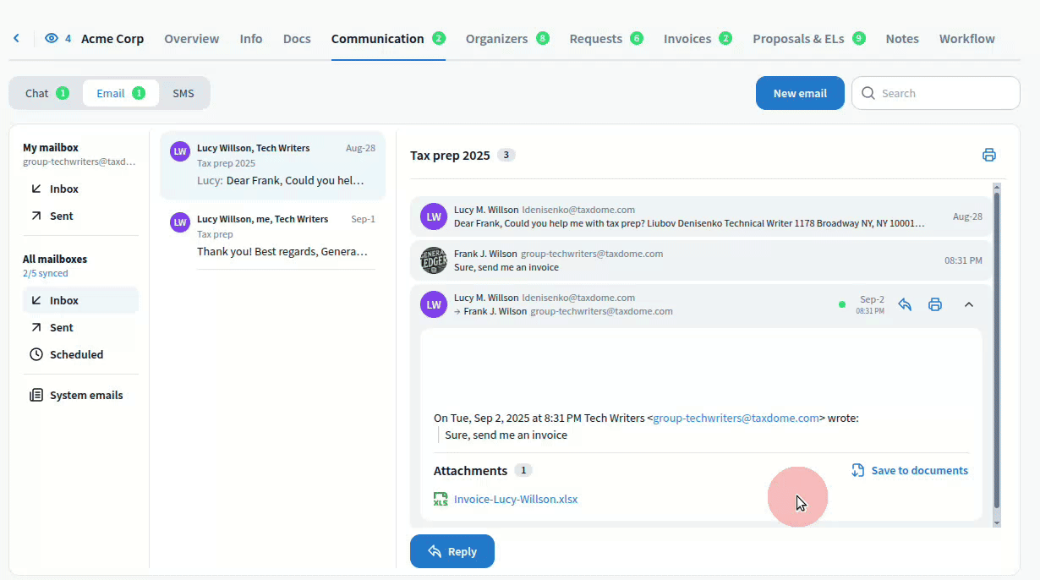Open Scheduled emails in All mailboxes
Screen dimensions: 1040x580
(x=76, y=354)
